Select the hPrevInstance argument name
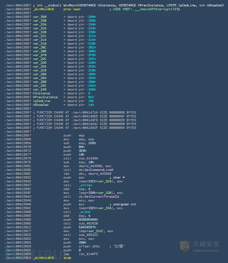 coord(45,97)
